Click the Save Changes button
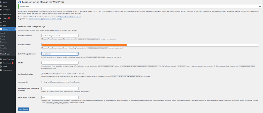 23,109
